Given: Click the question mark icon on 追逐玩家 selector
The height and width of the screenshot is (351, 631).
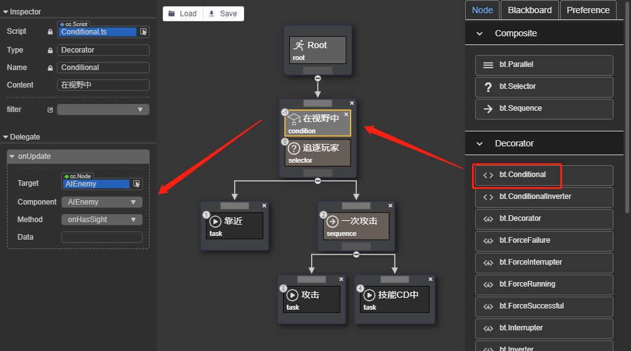Looking at the screenshot, I should 294,148.
